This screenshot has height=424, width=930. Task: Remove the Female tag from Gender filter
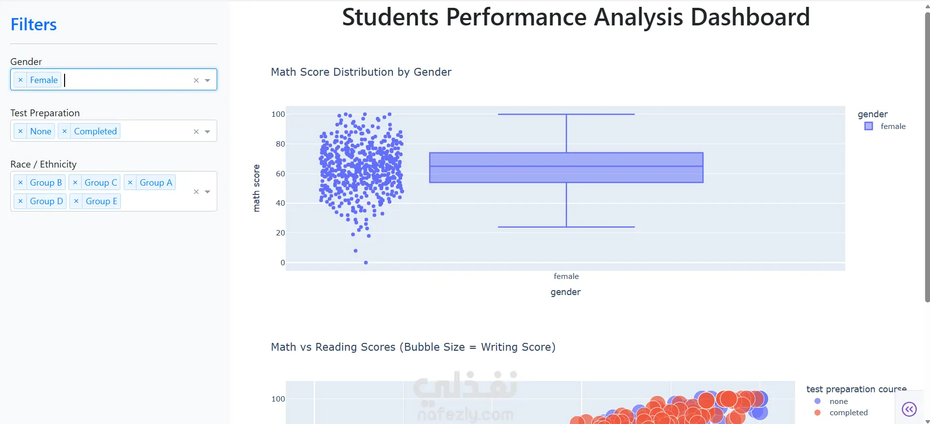20,80
